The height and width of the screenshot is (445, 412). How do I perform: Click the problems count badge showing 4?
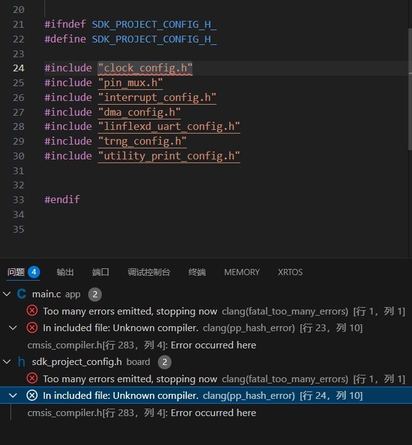tap(34, 272)
